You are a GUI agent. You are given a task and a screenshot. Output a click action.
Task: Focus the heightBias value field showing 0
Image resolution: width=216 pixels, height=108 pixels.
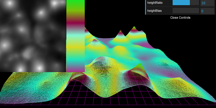pyautogui.click(x=207, y=11)
